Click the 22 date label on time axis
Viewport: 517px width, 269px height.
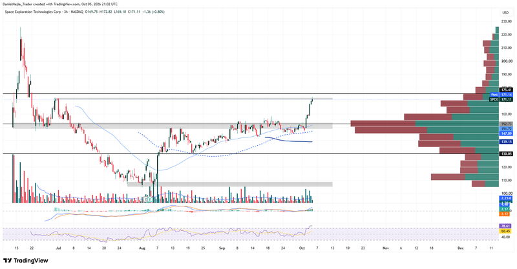click(x=32, y=248)
